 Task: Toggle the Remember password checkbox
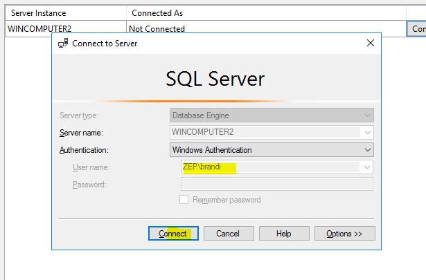click(x=184, y=200)
